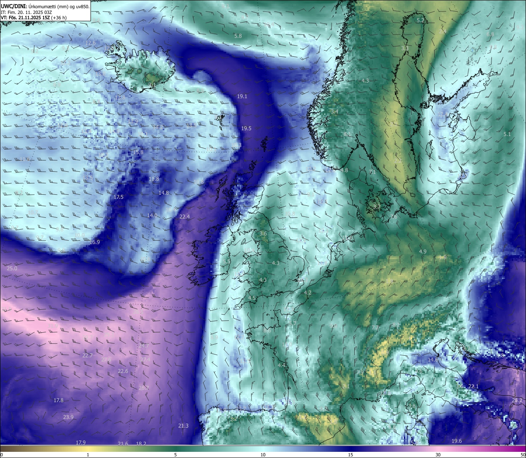This screenshot has height=458, width=526.
Task: Click the colorbar tick label 10
Action: (x=263, y=455)
